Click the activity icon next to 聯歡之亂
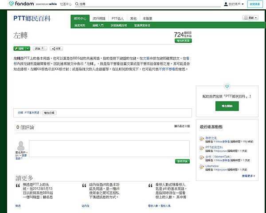This screenshot has height=213, width=266. (x=202, y=139)
